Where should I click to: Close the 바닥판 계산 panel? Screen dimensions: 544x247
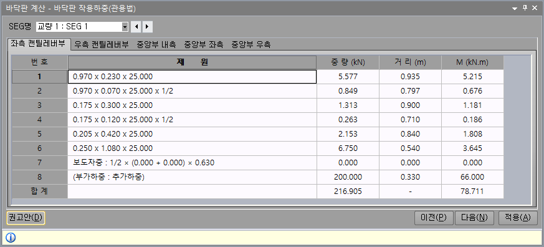[x=535, y=8]
